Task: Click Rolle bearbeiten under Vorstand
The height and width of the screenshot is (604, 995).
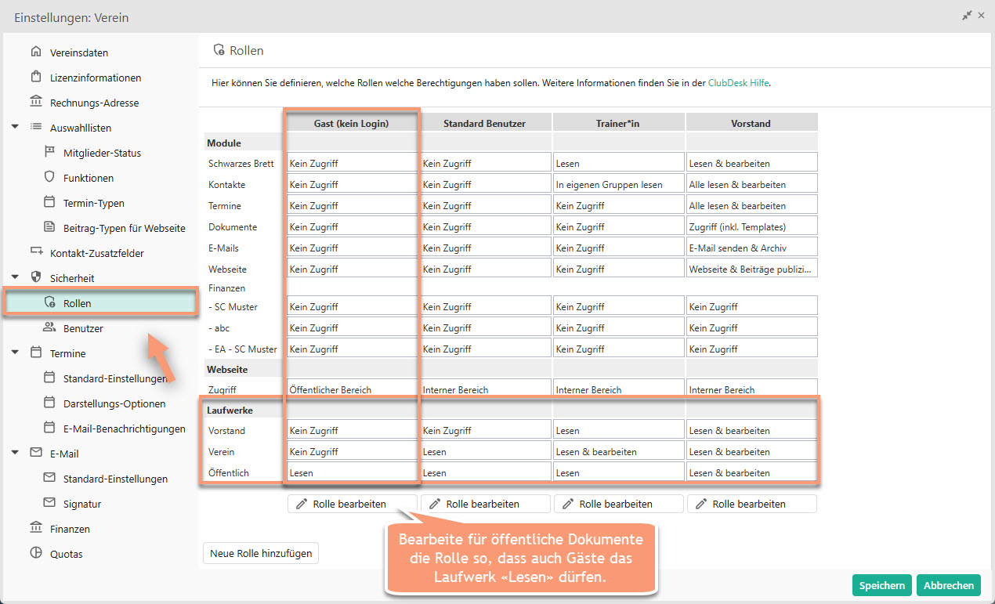Action: [x=752, y=504]
